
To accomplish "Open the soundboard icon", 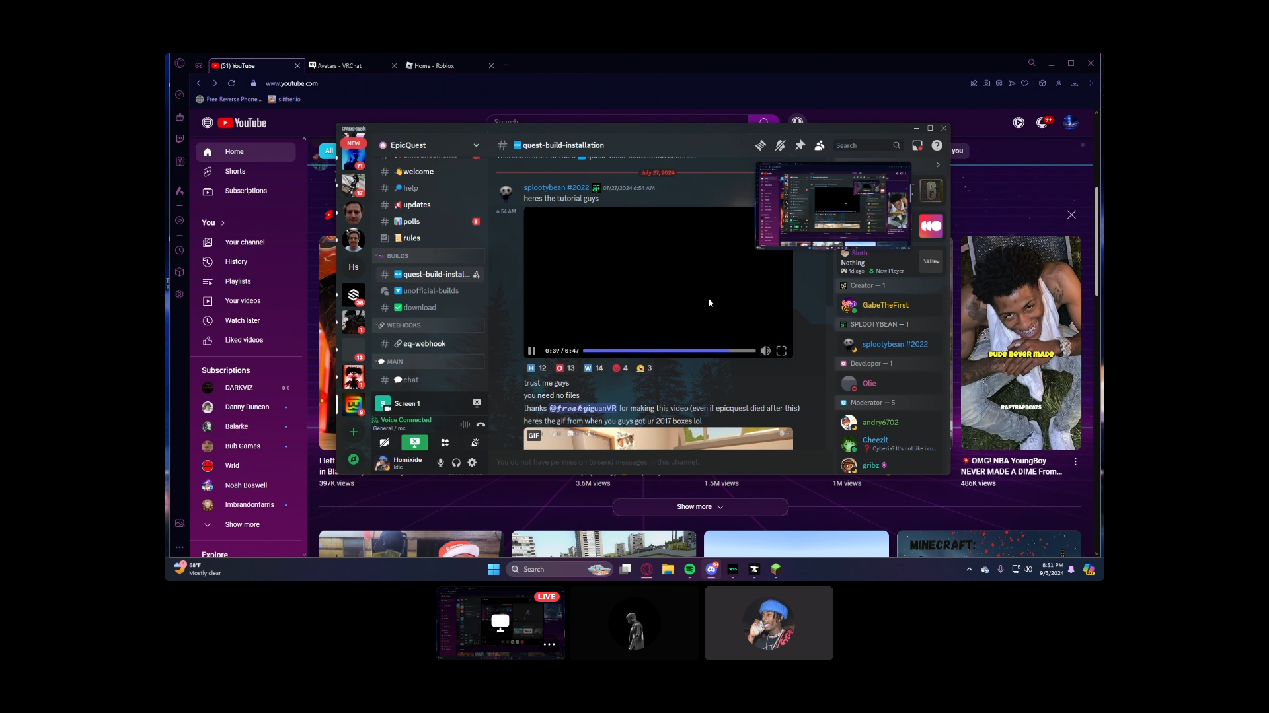I will 475,443.
